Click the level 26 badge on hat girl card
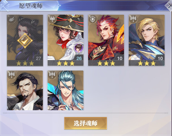 79,58
